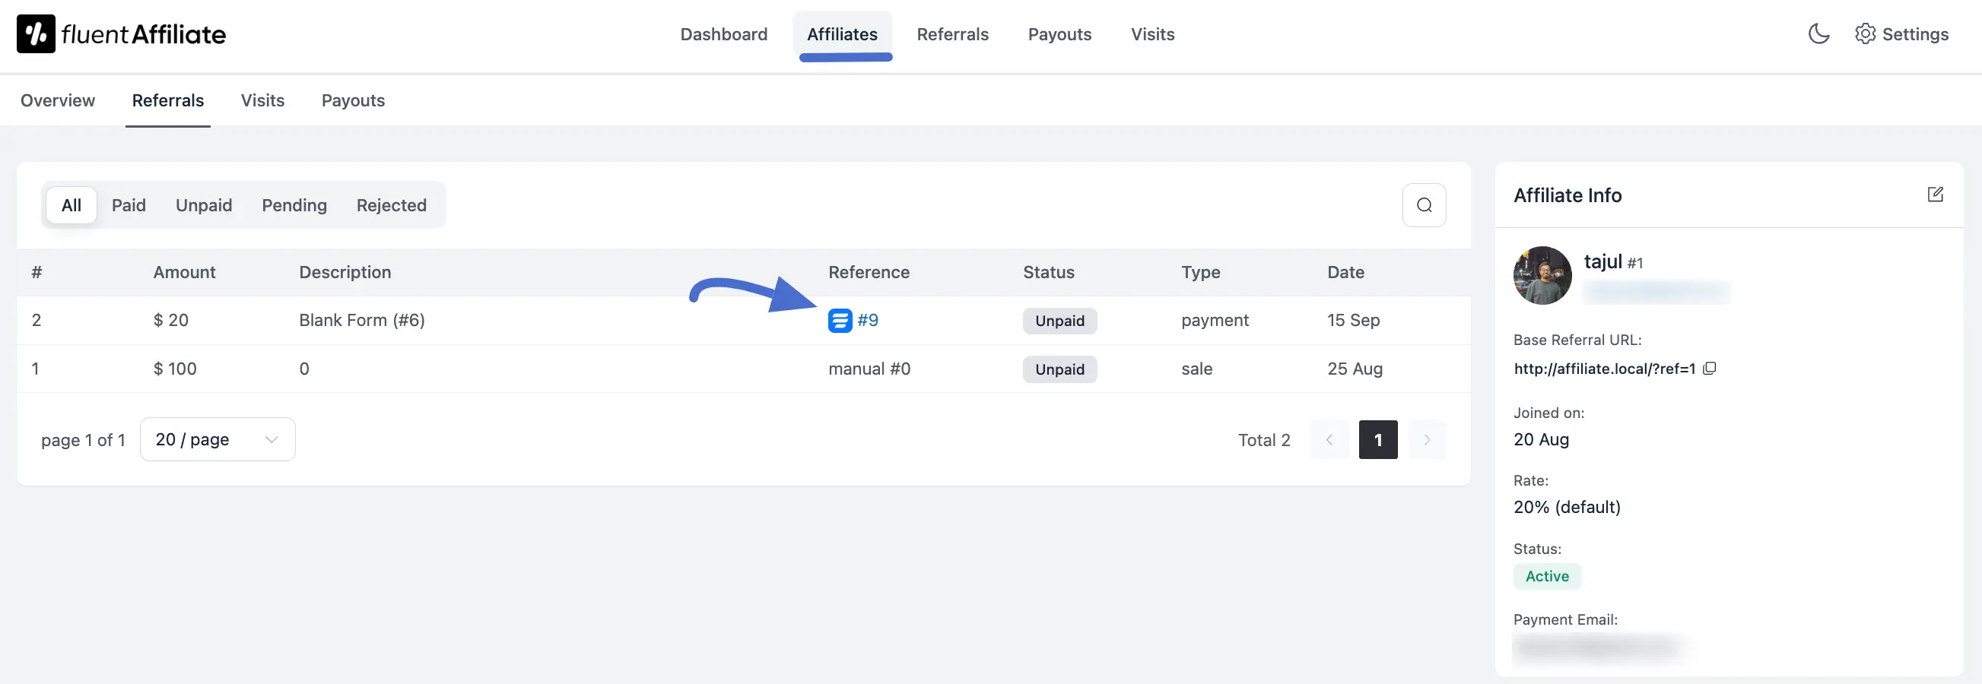Edit Affiliate Info using the pencil icon
This screenshot has width=1982, height=684.
click(x=1936, y=195)
